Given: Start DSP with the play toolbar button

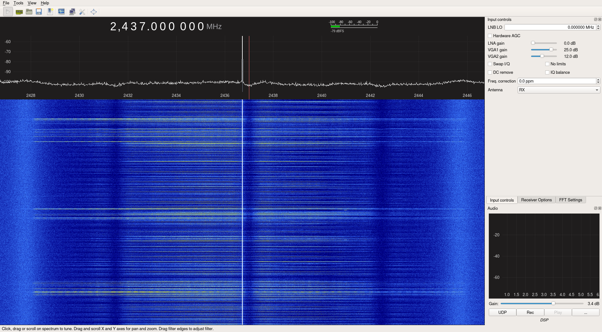Looking at the screenshot, I should click(x=8, y=12).
